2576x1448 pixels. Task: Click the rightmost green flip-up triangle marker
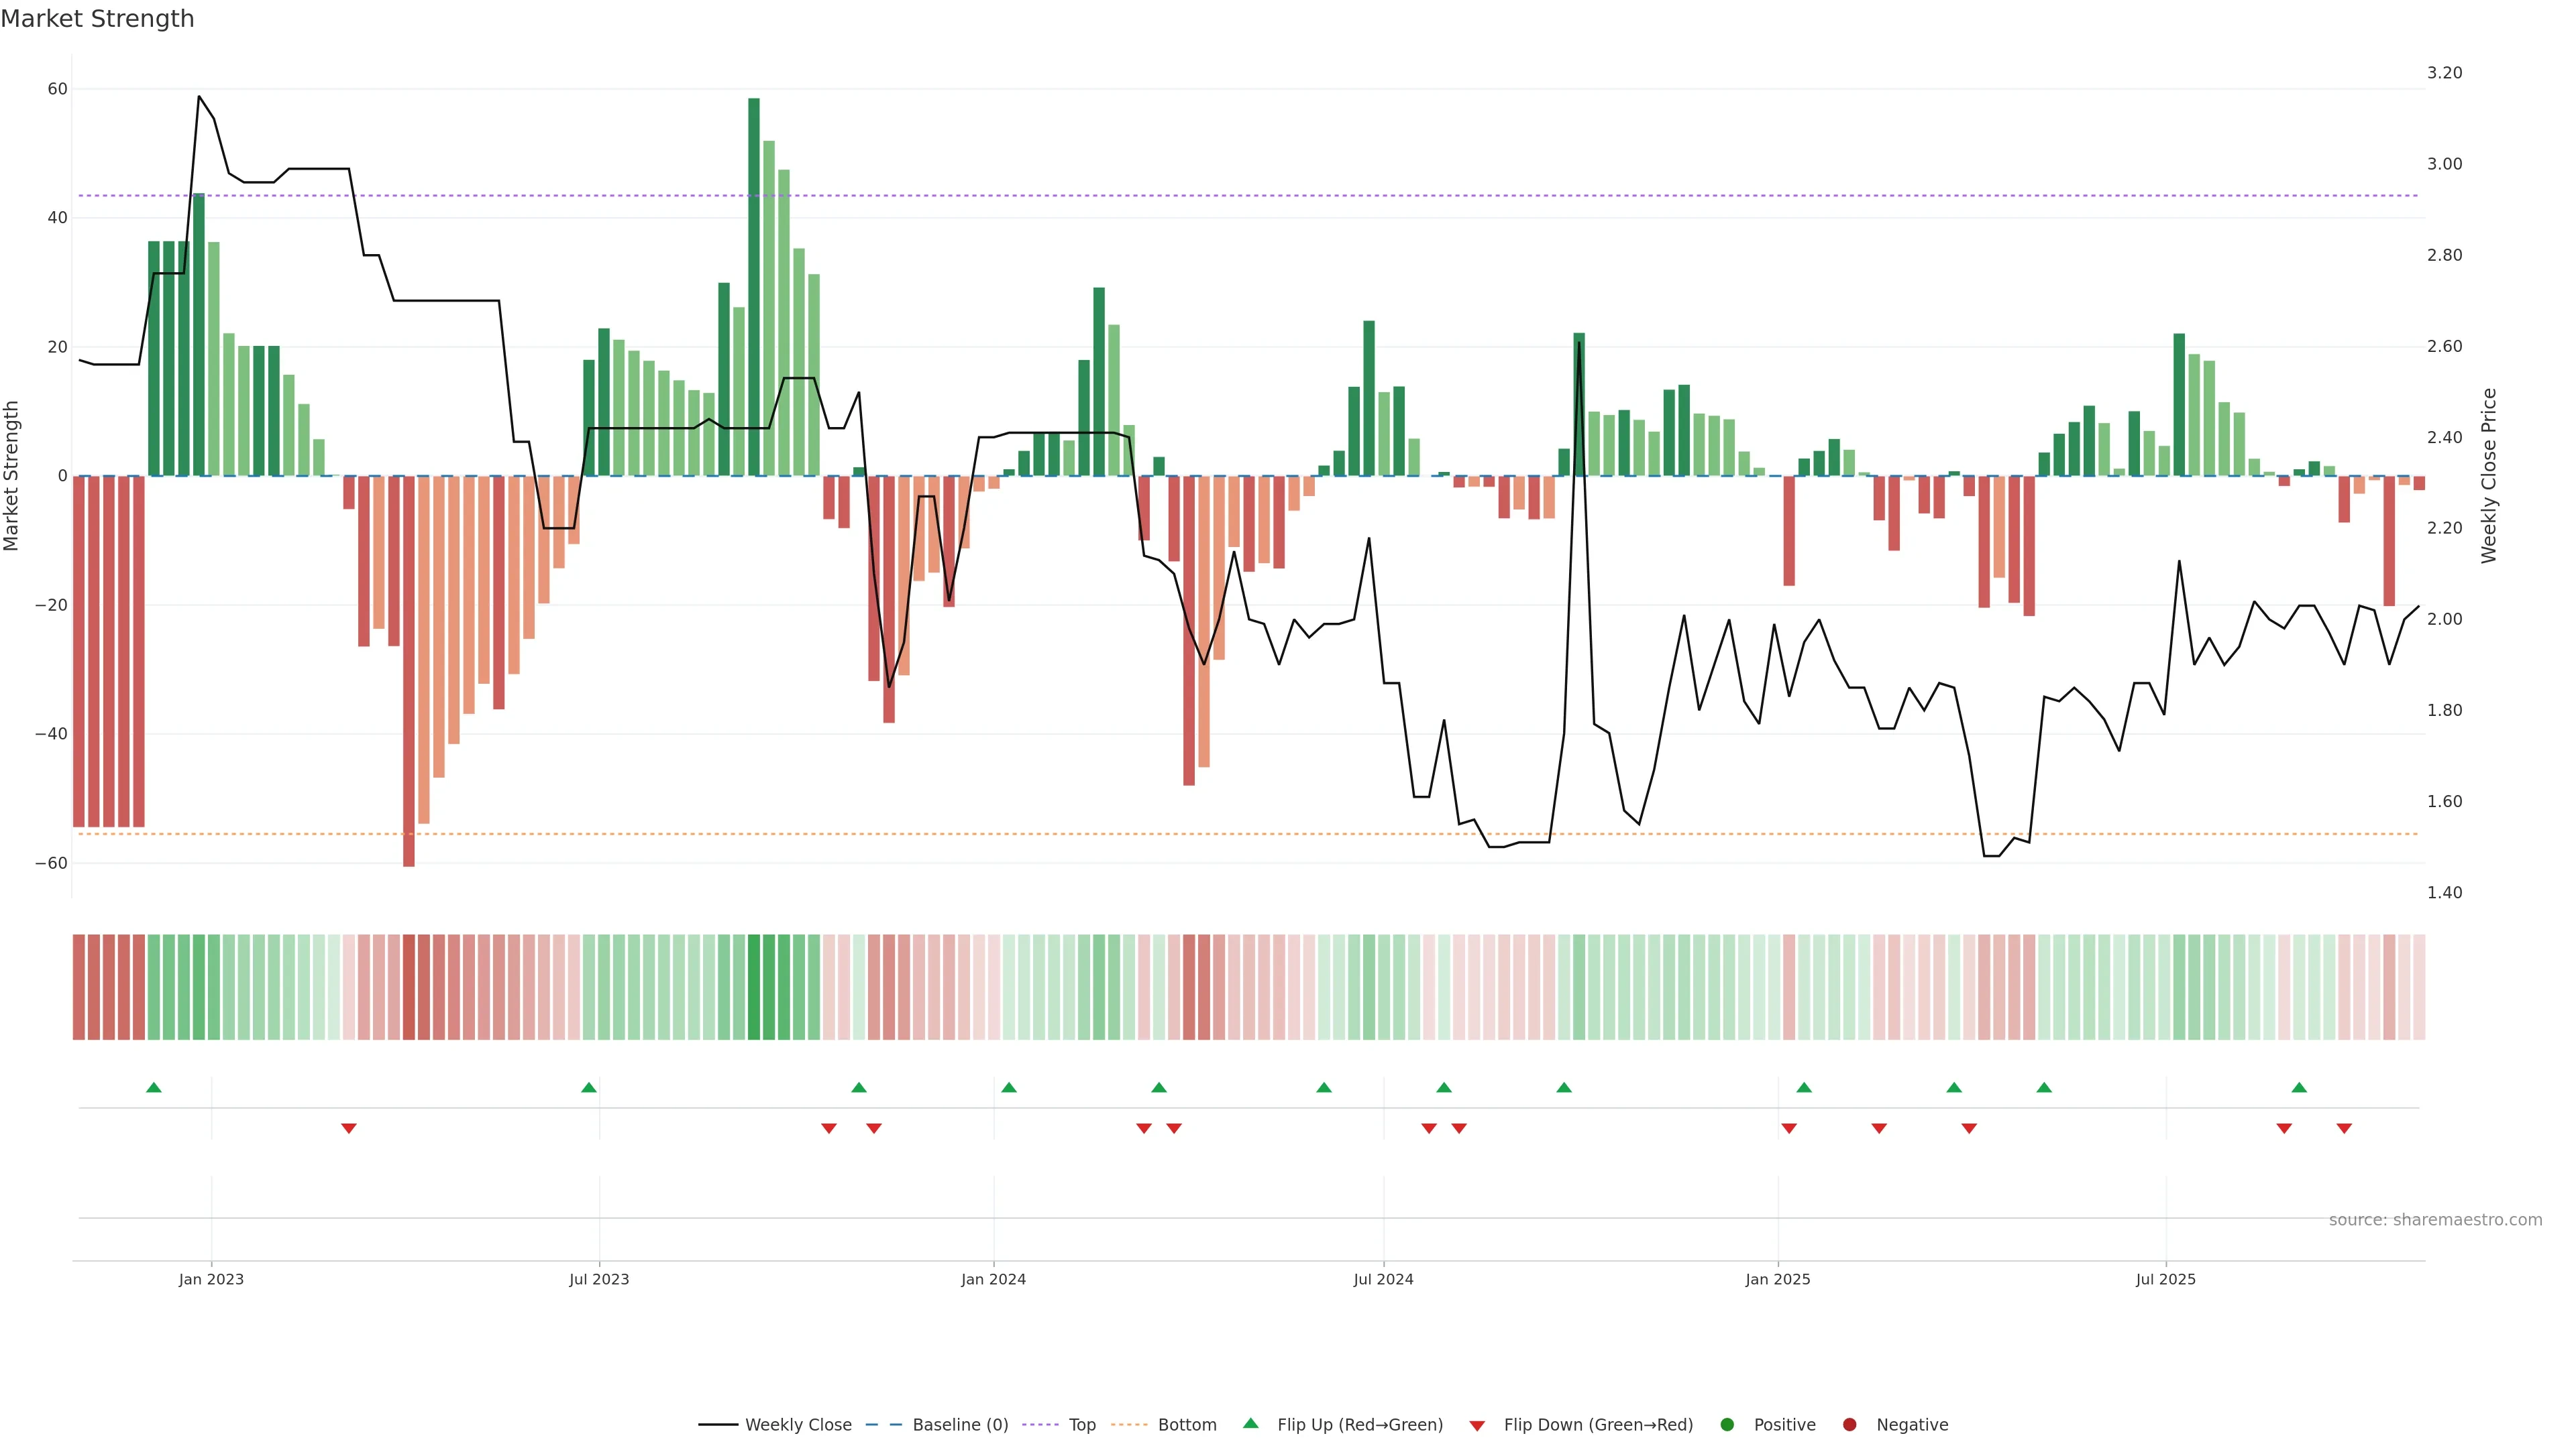2299,1087
